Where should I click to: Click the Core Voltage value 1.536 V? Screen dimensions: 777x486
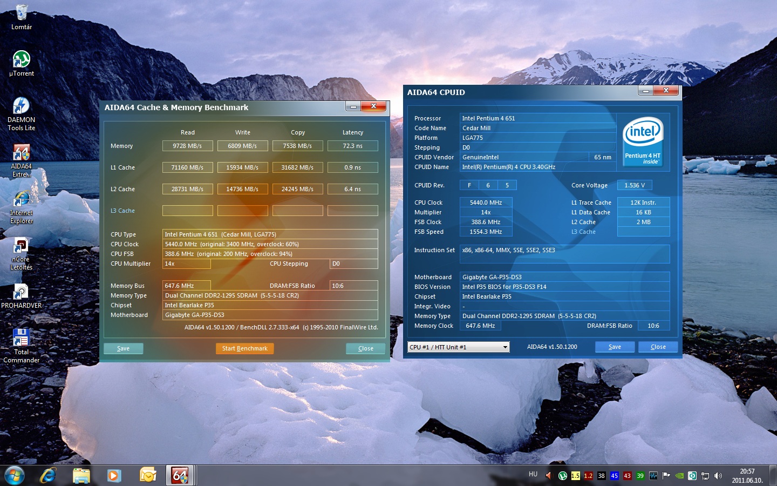[635, 185]
